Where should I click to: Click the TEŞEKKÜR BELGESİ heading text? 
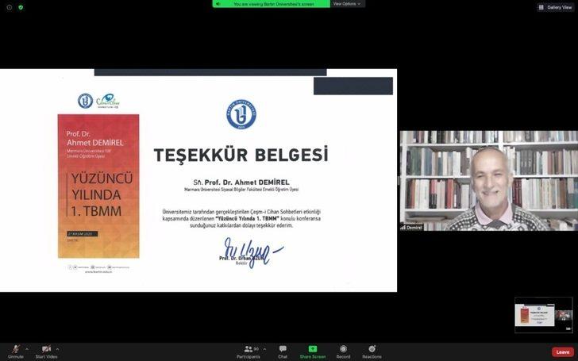pos(241,155)
